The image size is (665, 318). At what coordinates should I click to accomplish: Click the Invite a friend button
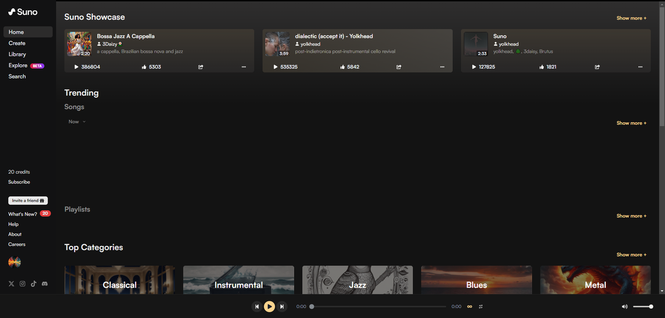click(28, 201)
